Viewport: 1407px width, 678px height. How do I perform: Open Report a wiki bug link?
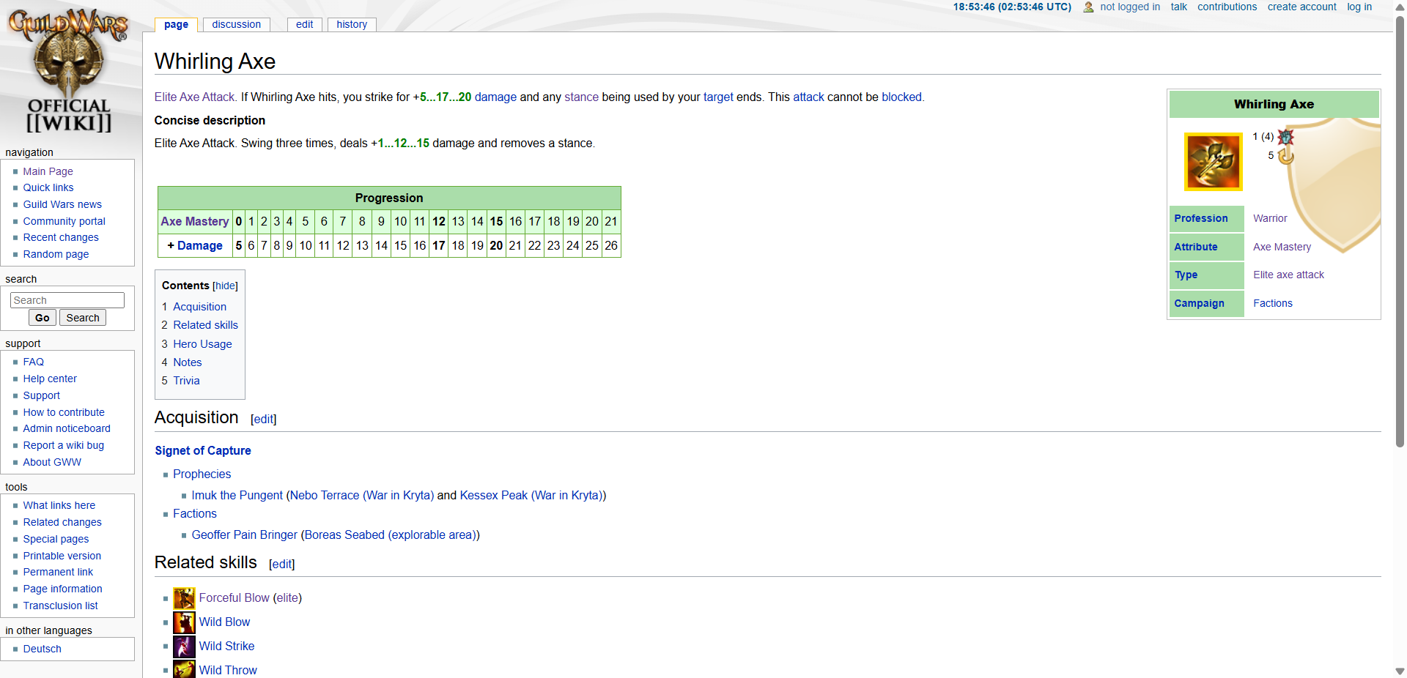(x=63, y=445)
